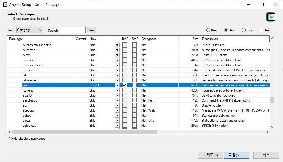The width and height of the screenshot is (283, 162).
Task: Open the version dropdown for rtorrent
Action: click(x=117, y=90)
